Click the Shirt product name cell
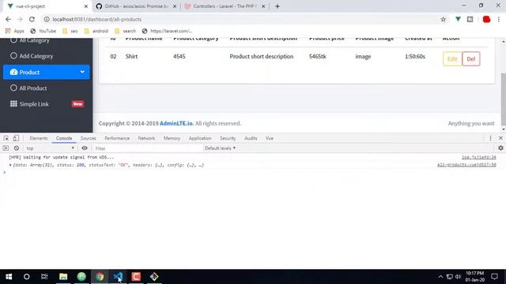The width and height of the screenshot is (506, 284). pyautogui.click(x=131, y=56)
